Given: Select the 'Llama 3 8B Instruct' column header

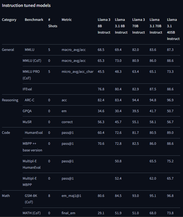Looking at the screenshot, I should (104, 26).
